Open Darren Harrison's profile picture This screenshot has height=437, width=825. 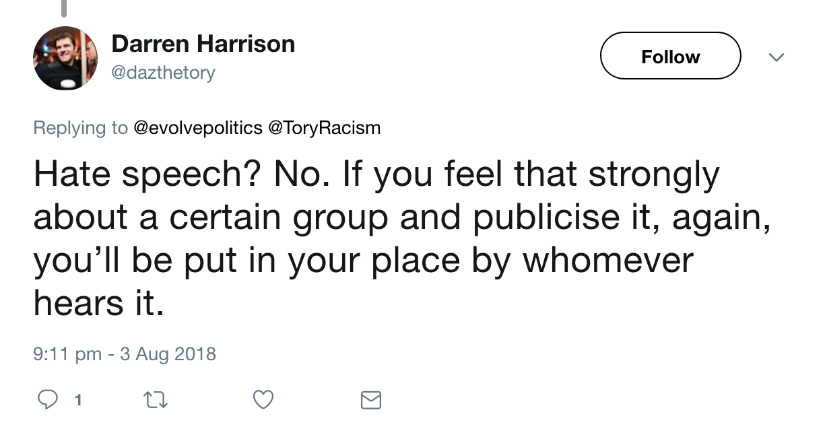point(65,59)
